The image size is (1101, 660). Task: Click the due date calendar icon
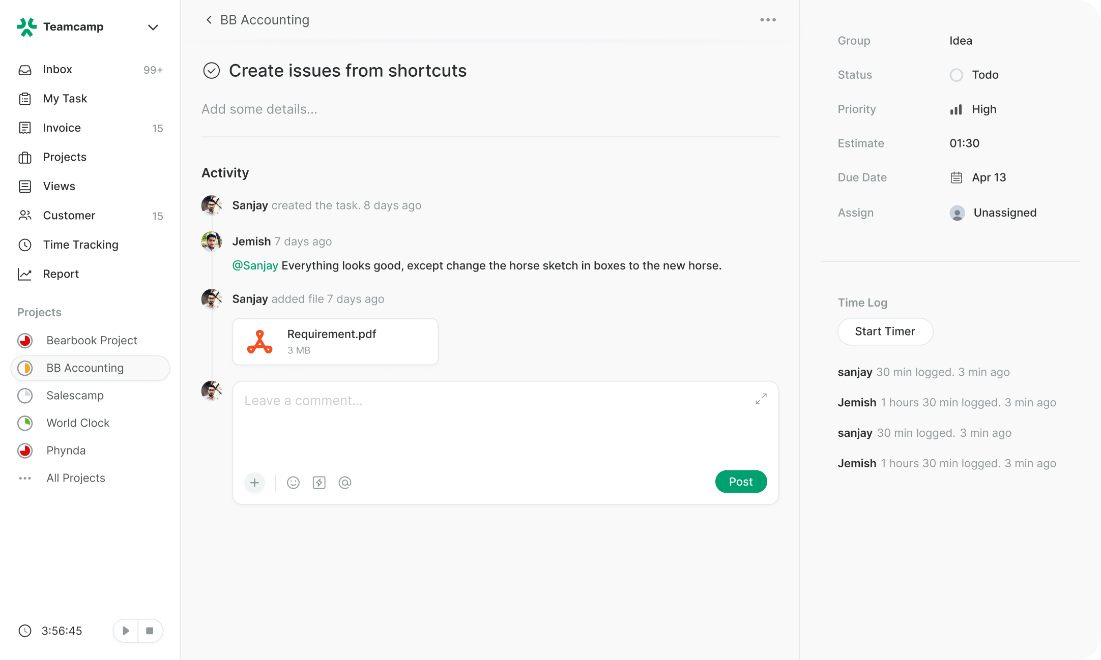[x=957, y=177]
